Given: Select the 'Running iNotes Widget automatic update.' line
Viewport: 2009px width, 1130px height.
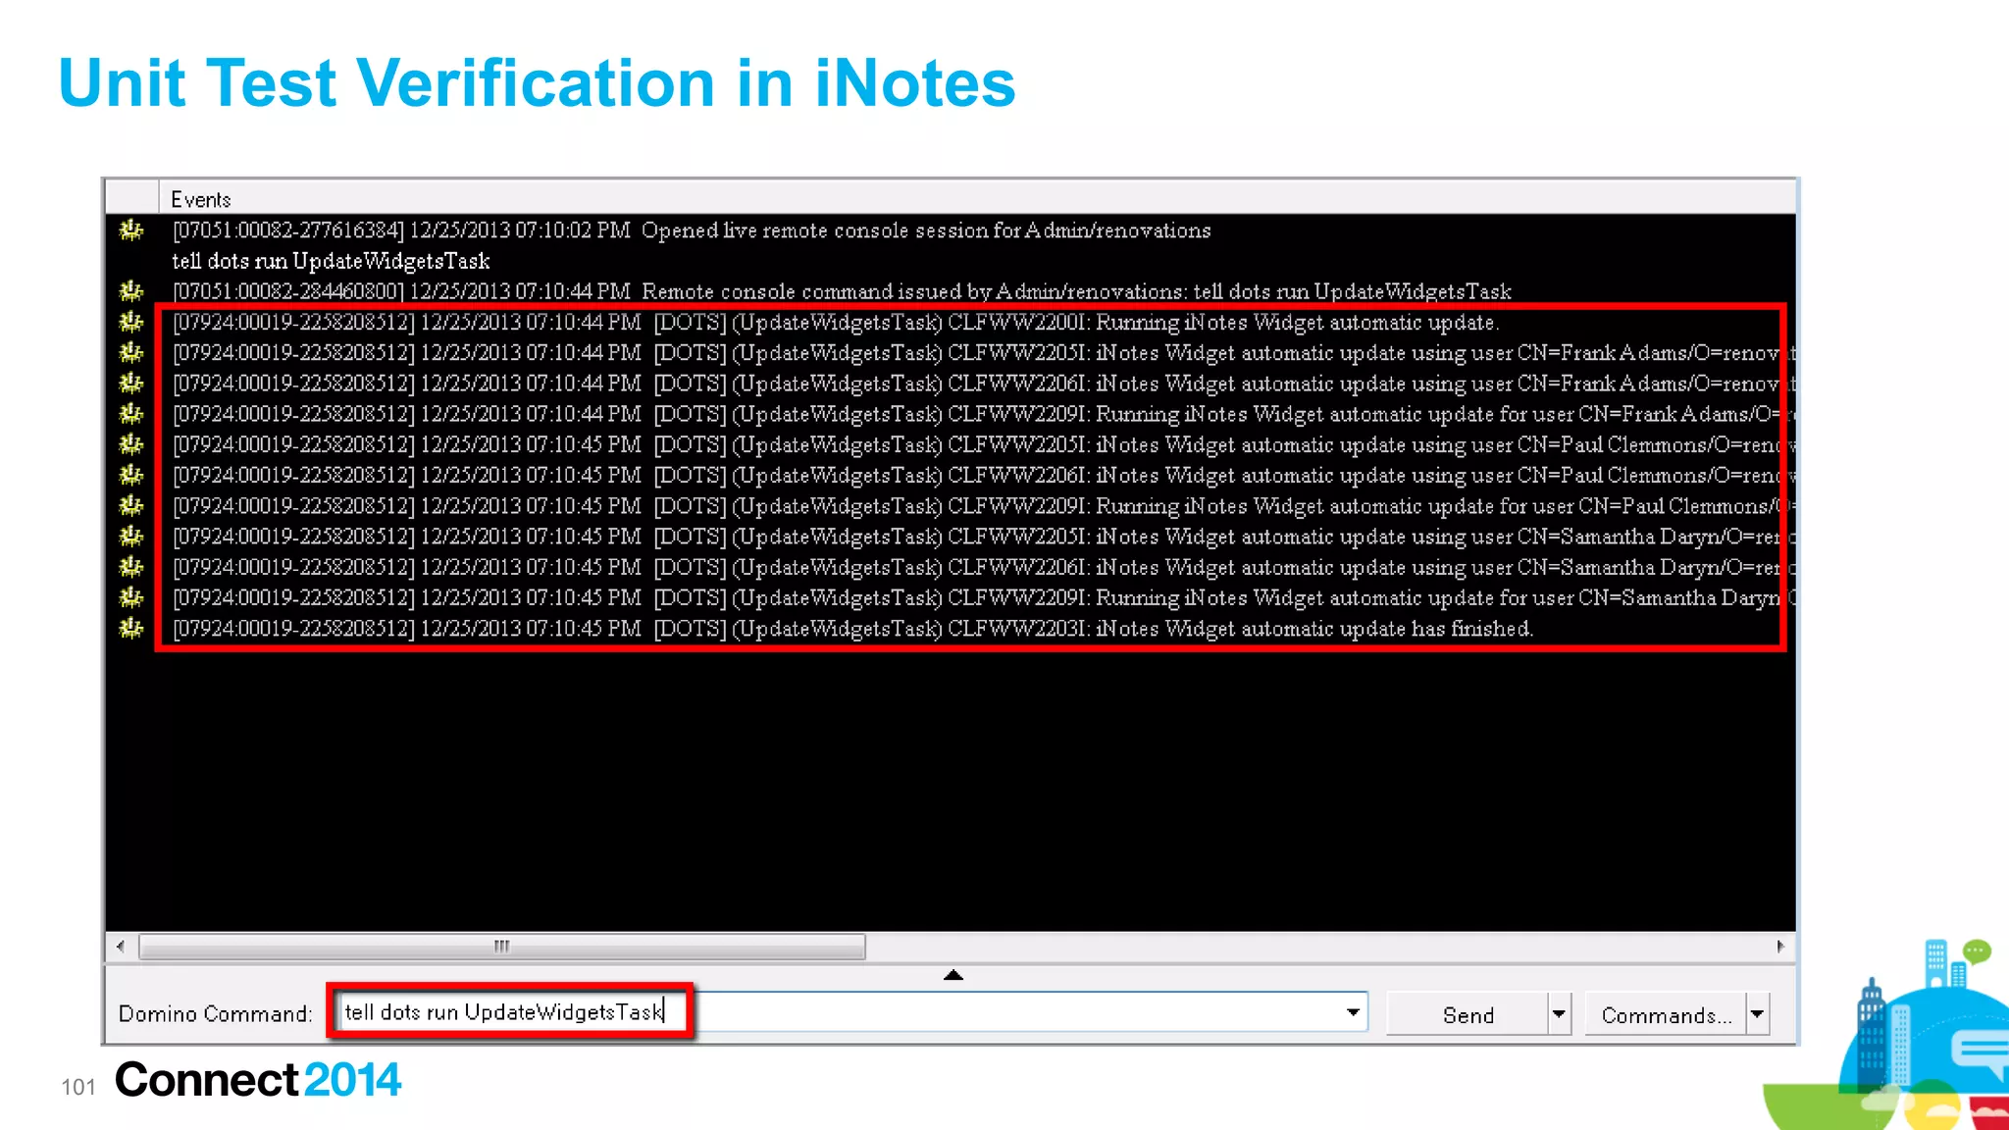Looking at the screenshot, I should point(836,322).
